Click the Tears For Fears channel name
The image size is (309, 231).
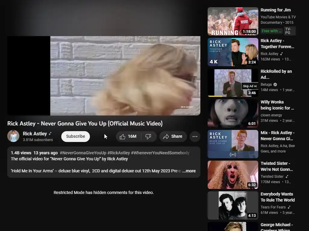(x=273, y=207)
